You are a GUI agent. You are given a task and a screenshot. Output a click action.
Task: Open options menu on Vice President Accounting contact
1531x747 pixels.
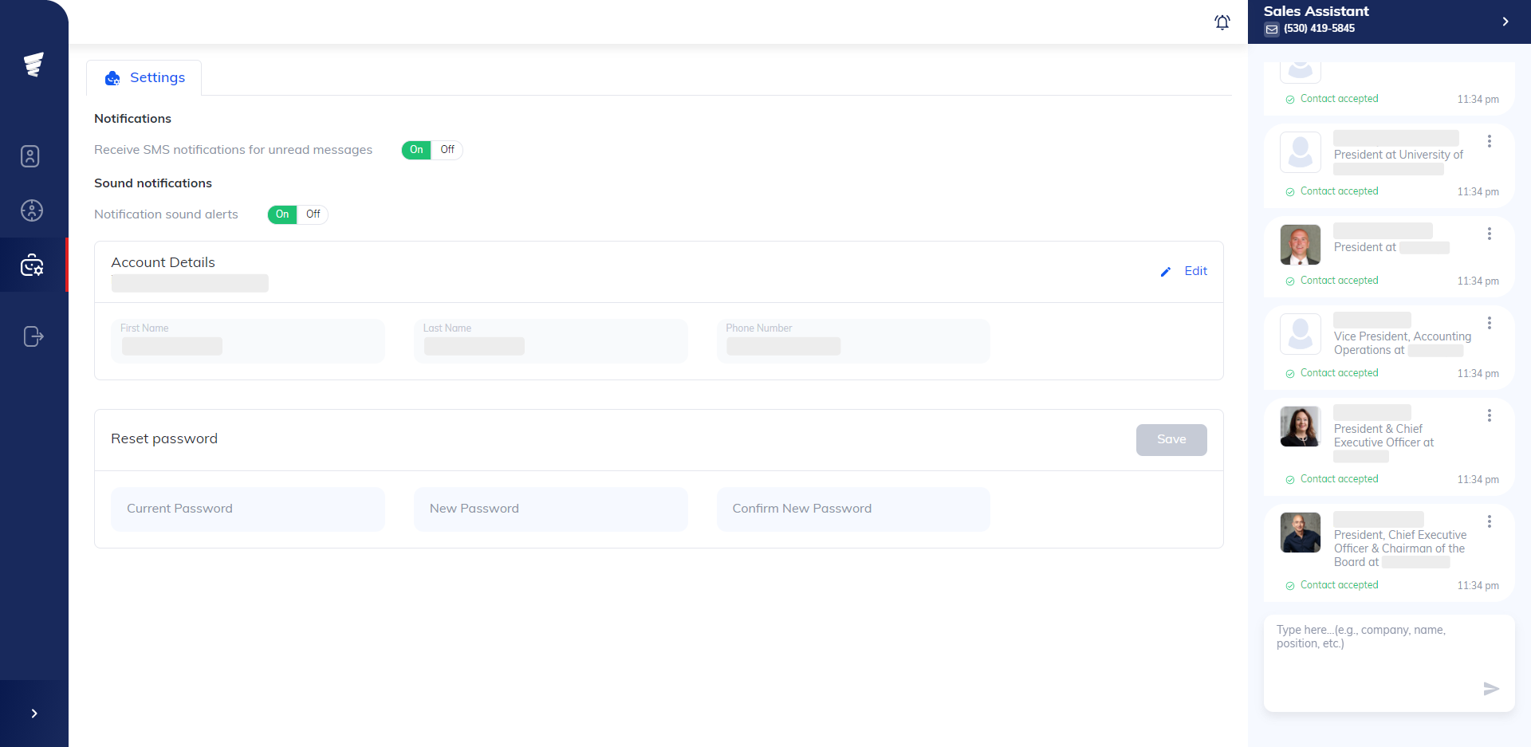pos(1491,322)
